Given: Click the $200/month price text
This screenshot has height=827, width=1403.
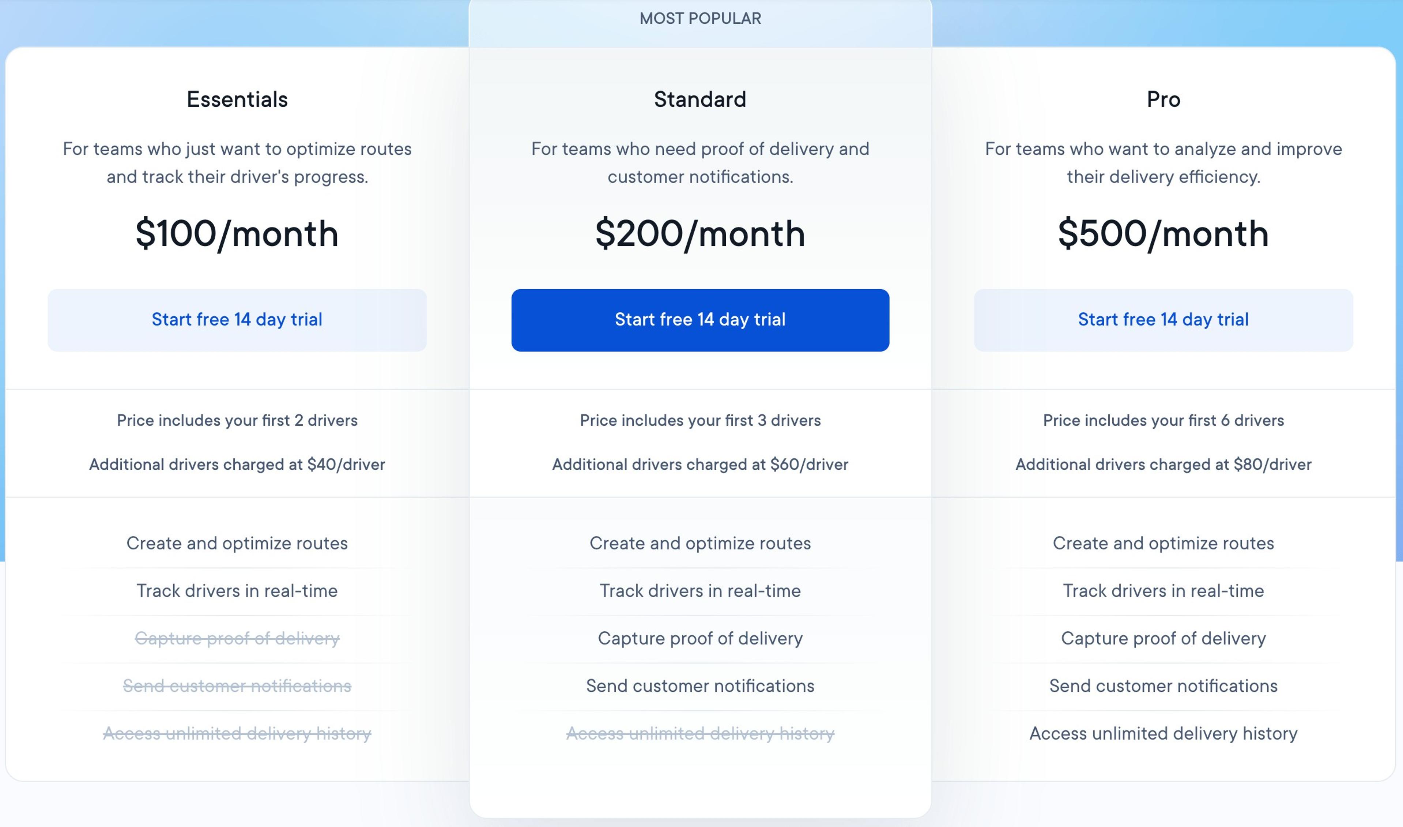Looking at the screenshot, I should coord(700,234).
